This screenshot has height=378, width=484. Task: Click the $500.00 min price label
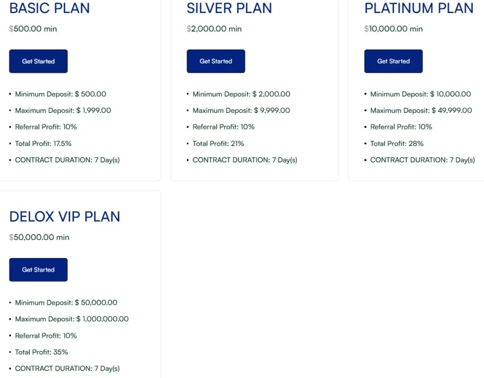(33, 28)
